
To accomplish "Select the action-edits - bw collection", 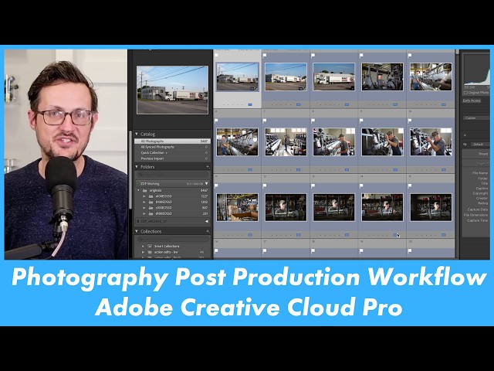I will 172,252.
